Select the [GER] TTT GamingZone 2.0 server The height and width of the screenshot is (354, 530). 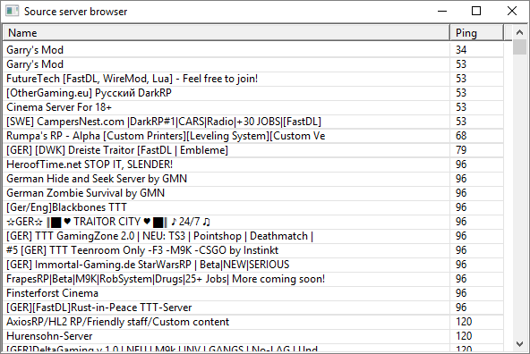click(x=253, y=236)
